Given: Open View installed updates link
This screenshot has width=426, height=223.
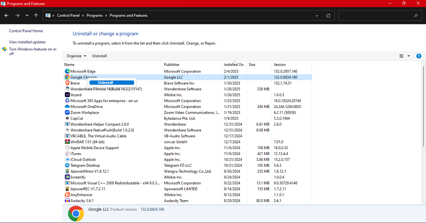Looking at the screenshot, I should coord(27,42).
